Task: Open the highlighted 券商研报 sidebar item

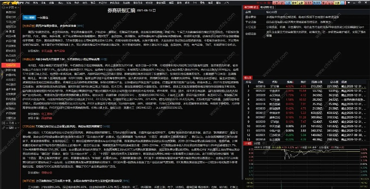Action: 9,65
